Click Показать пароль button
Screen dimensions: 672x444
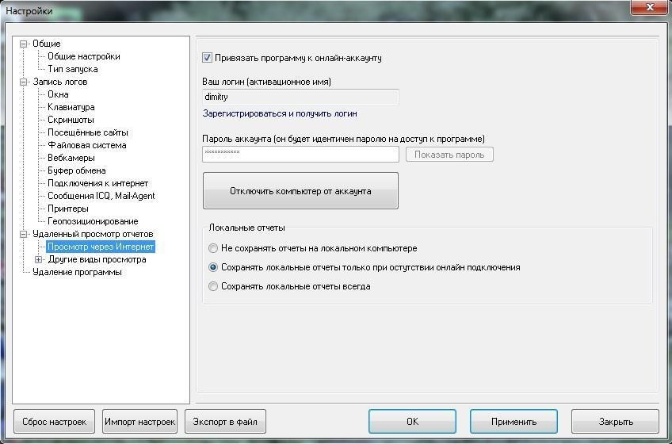449,155
